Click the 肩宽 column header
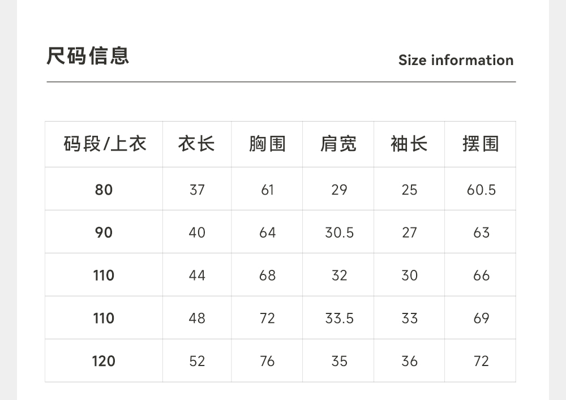Screen dimensions: 566x400 tap(338, 144)
